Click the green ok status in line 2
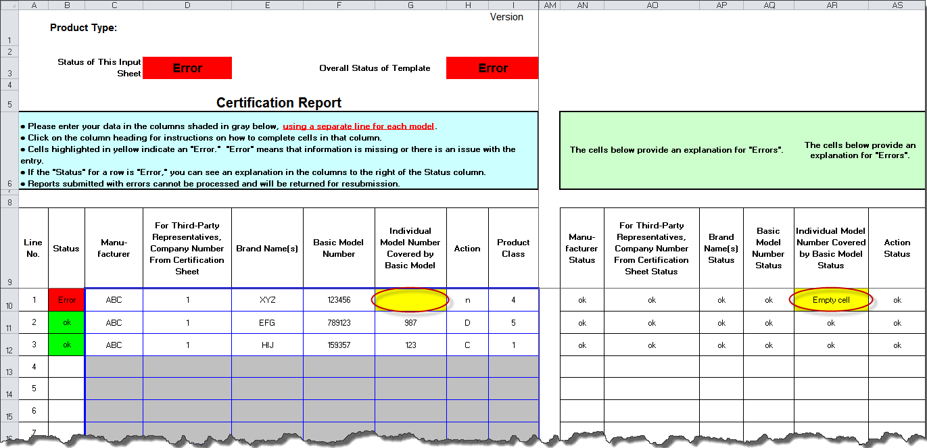The image size is (927, 448). (x=66, y=323)
